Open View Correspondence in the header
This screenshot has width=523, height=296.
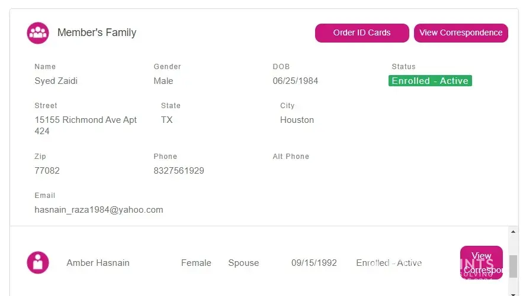pos(461,33)
